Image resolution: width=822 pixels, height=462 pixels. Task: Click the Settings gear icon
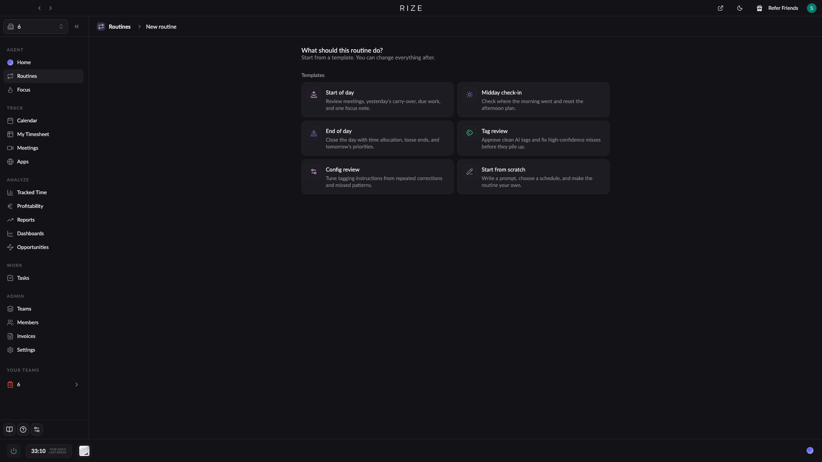coord(10,350)
